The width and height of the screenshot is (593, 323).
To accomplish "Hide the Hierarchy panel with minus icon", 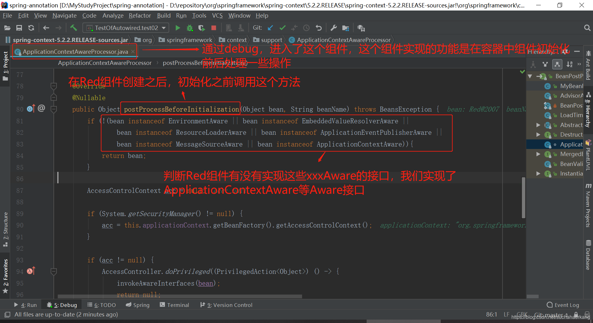I will pyautogui.click(x=577, y=51).
